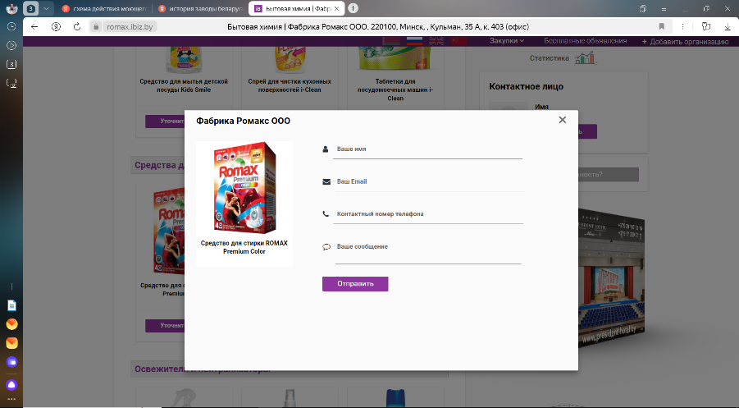
Task: Open 'Спрей для чистки кухонных поверхностей i-Clean'
Action: (290, 85)
